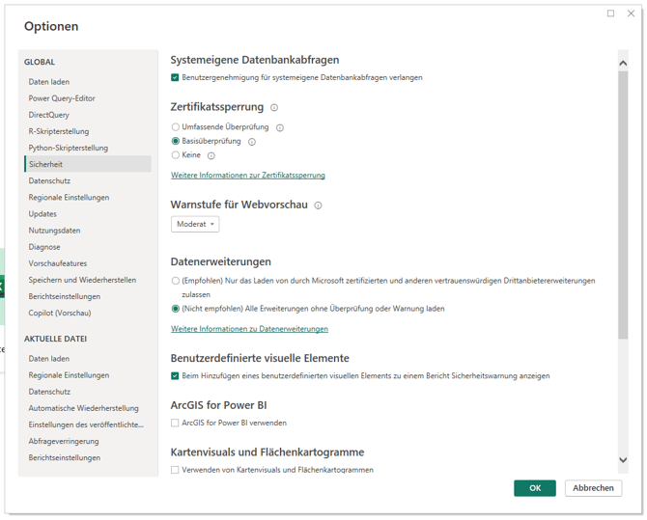
Task: Enable ArcGIS for Power BI verwenden
Action: (x=175, y=423)
